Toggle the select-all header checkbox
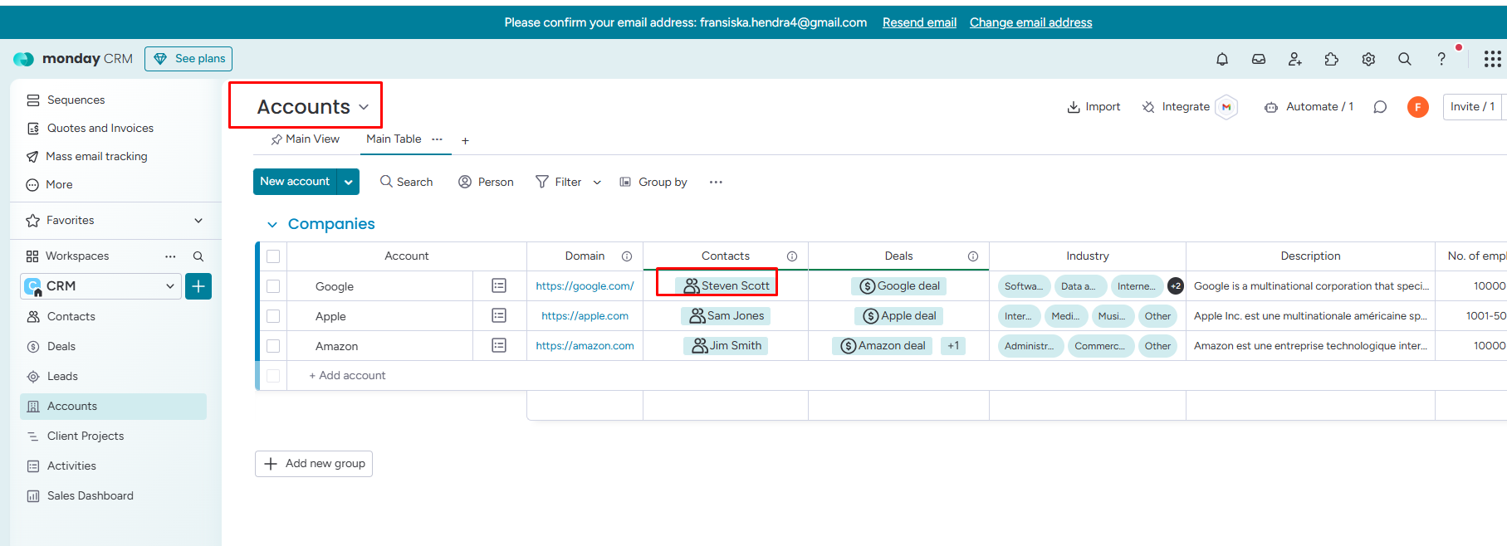Image resolution: width=1507 pixels, height=546 pixels. [x=273, y=256]
